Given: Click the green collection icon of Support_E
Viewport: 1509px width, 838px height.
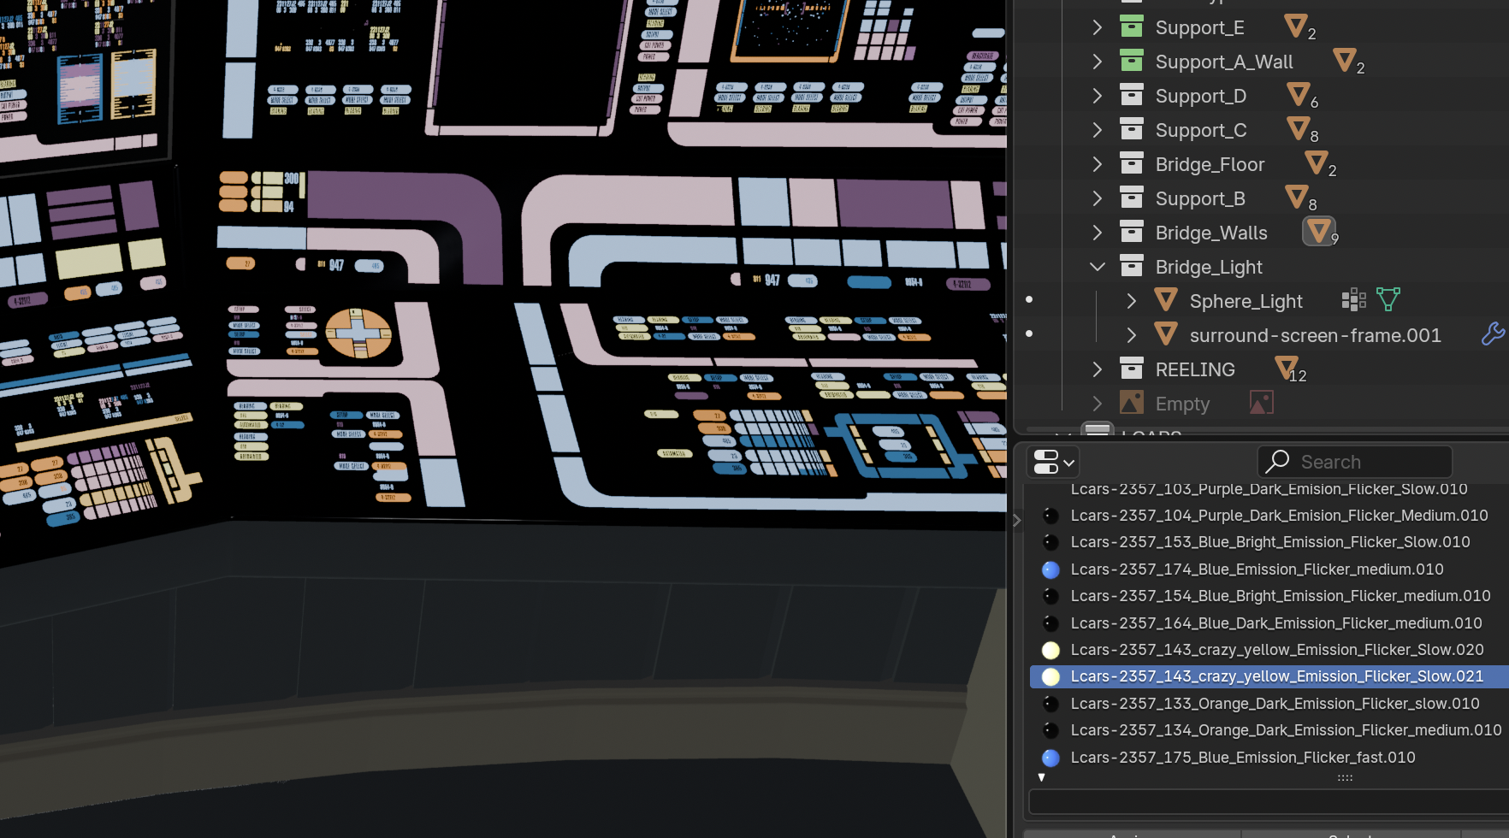Looking at the screenshot, I should [x=1132, y=27].
